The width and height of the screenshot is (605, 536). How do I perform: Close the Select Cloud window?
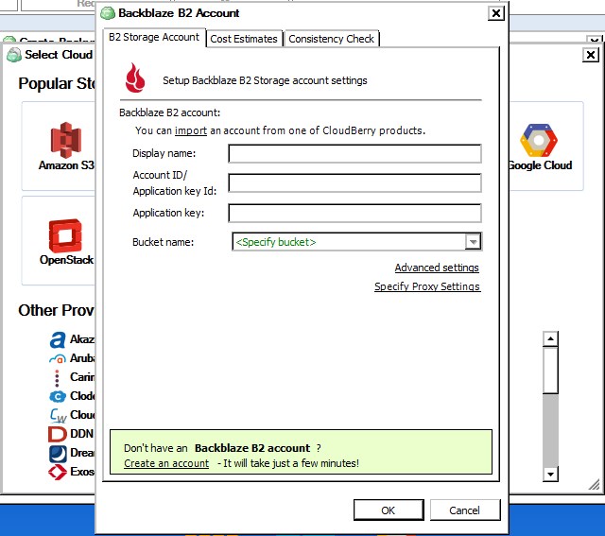[590, 55]
